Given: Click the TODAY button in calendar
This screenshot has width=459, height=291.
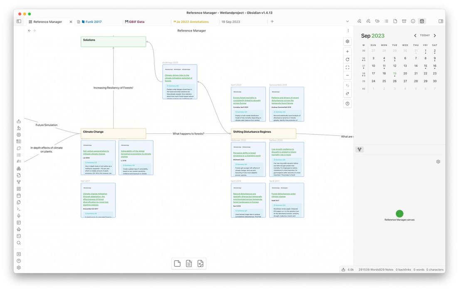Looking at the screenshot, I should pyautogui.click(x=425, y=35).
